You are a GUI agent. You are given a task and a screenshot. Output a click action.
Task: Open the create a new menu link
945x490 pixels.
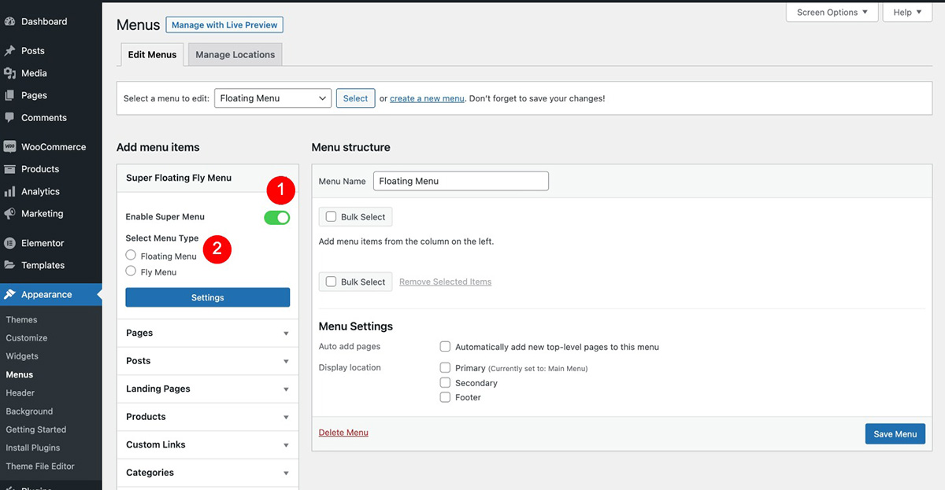coord(425,98)
